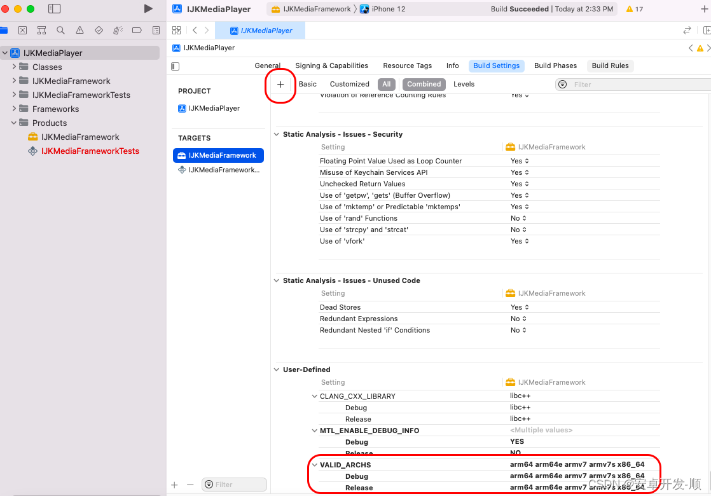Go forward with the editor forward arrow
Viewport: 711px width, 496px height.
click(x=207, y=31)
